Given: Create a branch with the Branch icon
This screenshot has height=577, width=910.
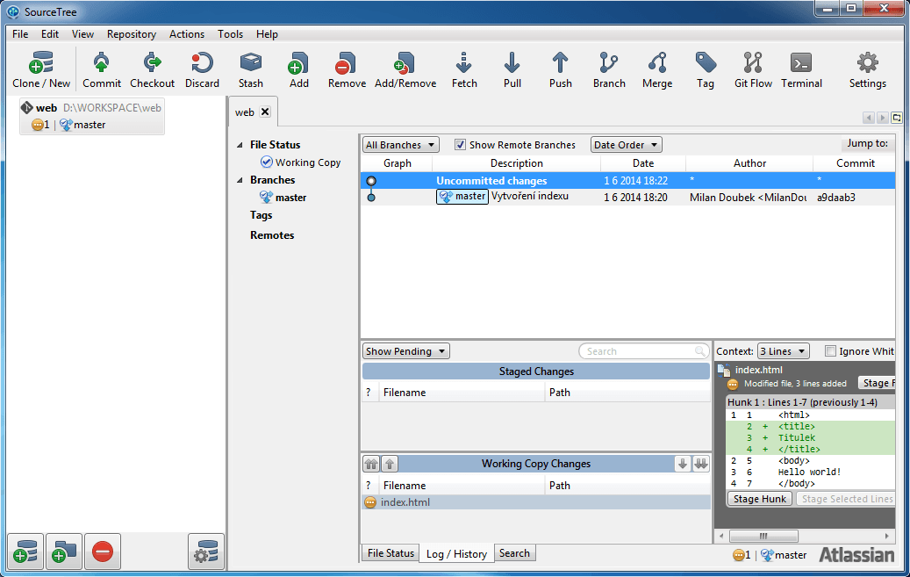Looking at the screenshot, I should [609, 69].
